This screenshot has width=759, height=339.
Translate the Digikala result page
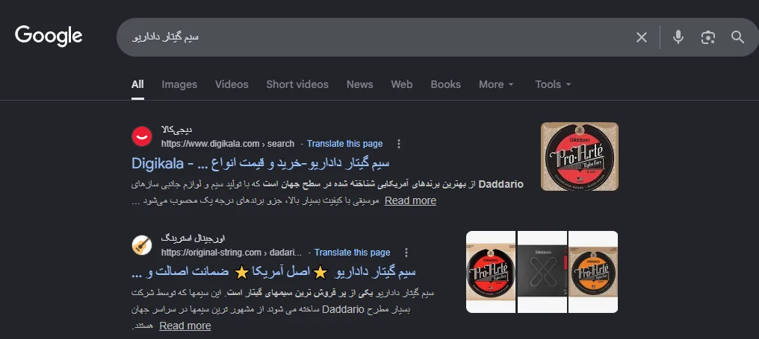point(344,143)
